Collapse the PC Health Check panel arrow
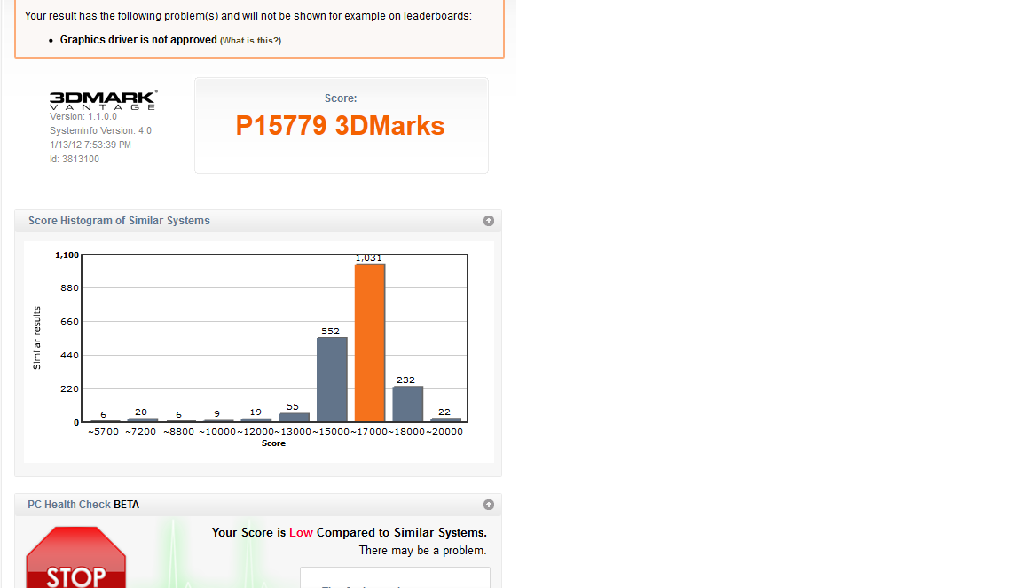Image resolution: width=1022 pixels, height=588 pixels. pos(488,505)
